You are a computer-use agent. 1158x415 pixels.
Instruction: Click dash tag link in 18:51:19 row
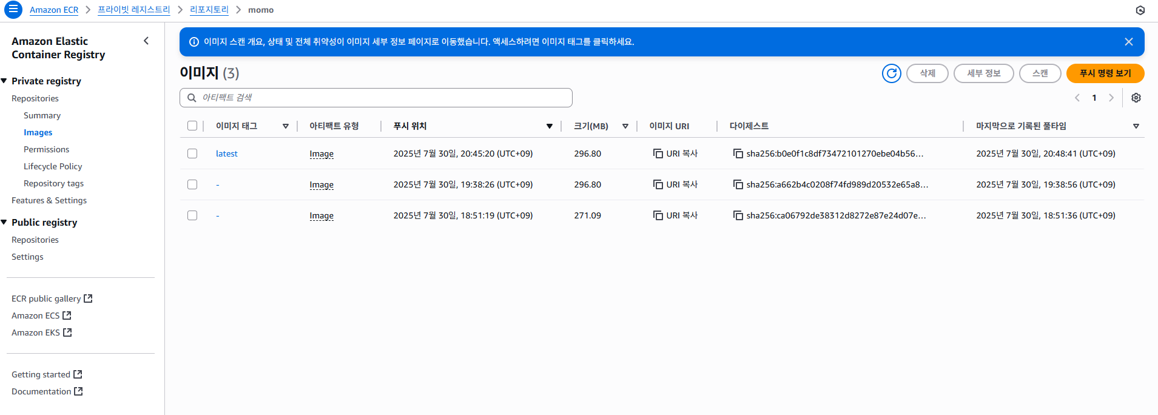(218, 215)
